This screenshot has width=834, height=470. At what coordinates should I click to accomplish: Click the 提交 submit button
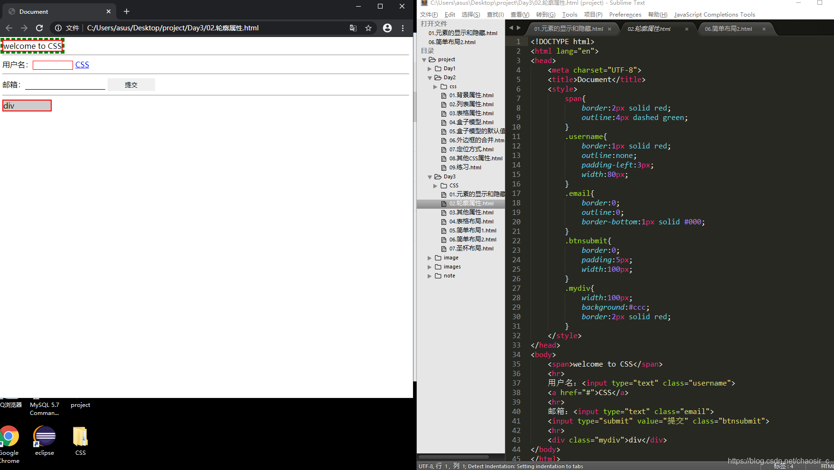coord(131,85)
